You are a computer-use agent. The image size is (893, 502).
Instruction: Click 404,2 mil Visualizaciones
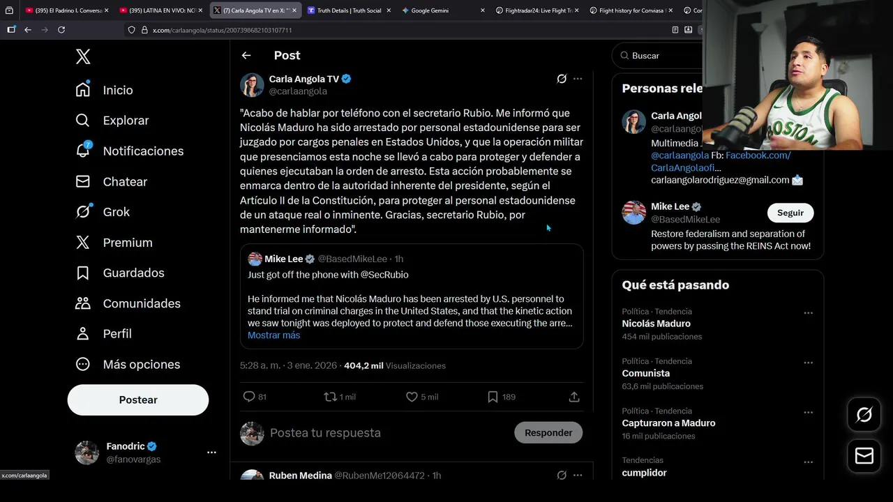(x=394, y=365)
